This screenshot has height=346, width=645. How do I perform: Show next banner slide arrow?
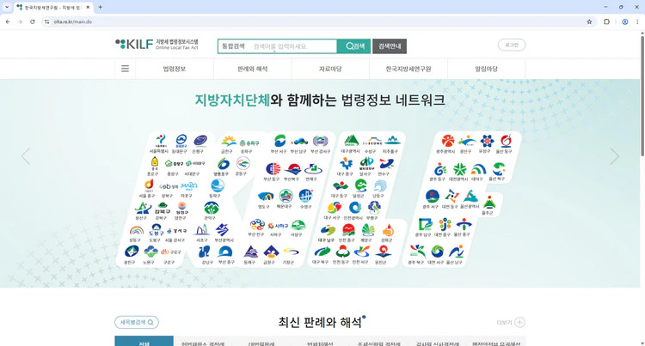tap(614, 156)
